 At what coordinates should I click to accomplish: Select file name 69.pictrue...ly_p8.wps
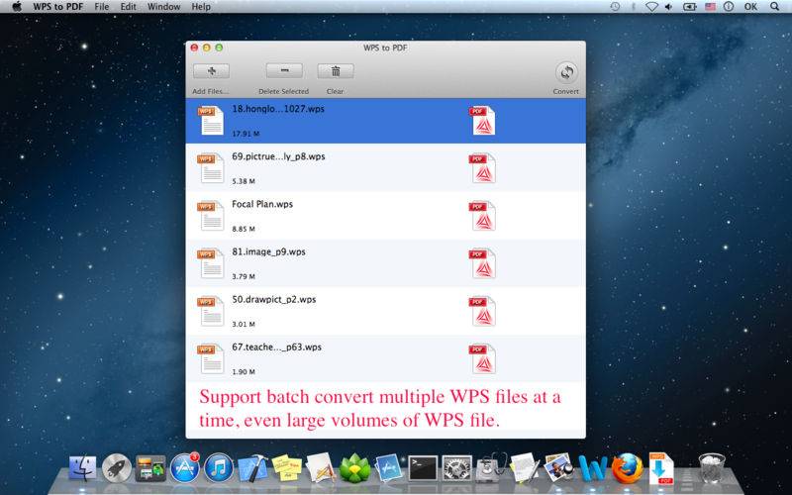coord(278,156)
